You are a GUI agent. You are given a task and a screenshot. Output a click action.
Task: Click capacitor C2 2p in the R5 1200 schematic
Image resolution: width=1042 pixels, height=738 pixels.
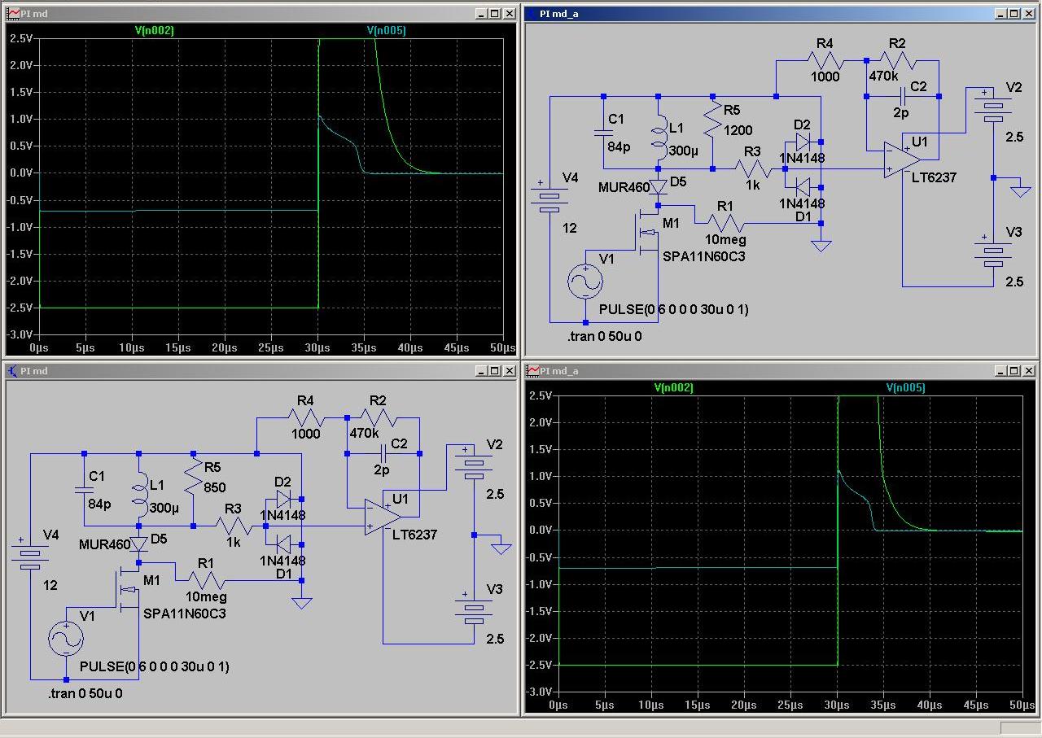point(903,96)
